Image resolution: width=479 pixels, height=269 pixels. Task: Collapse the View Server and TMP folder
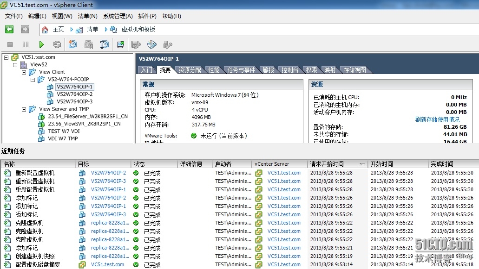(x=24, y=109)
